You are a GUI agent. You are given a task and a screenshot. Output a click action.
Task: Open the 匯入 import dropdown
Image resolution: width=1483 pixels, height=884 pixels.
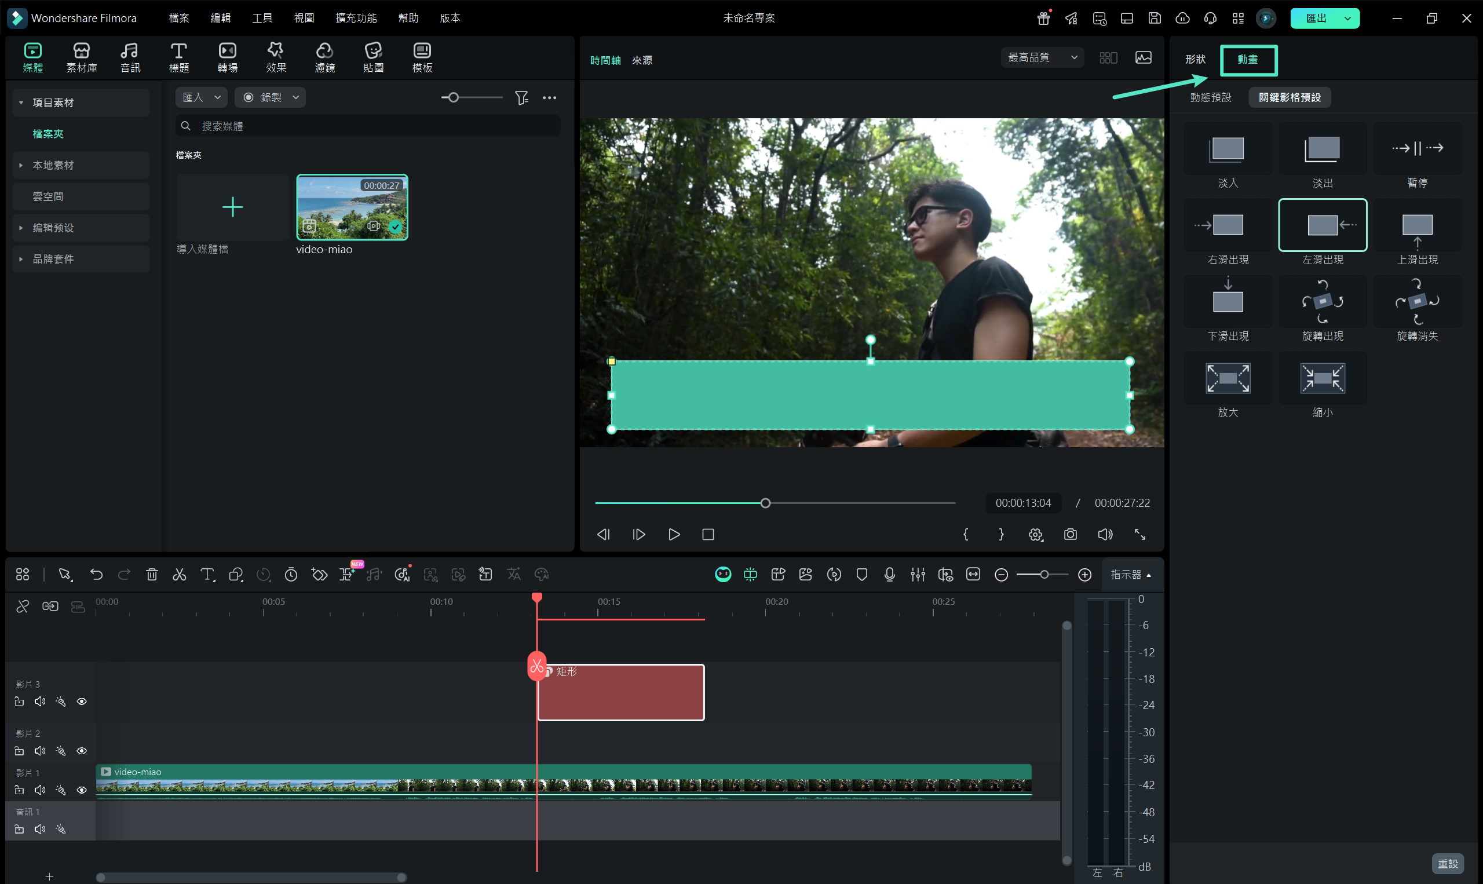point(202,97)
